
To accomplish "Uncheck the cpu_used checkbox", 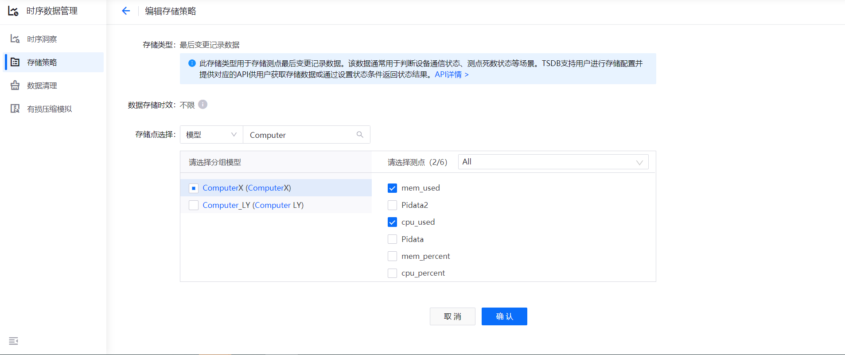I will click(x=392, y=222).
